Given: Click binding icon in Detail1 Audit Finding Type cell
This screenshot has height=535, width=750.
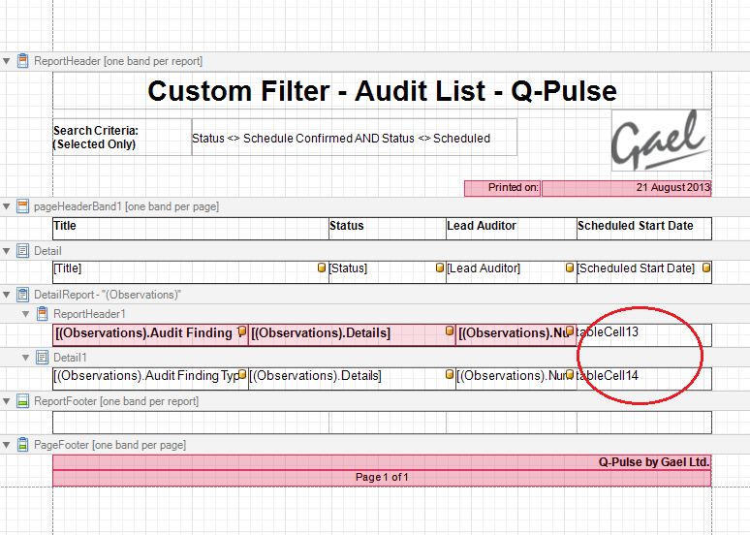Looking at the screenshot, I should tap(242, 374).
